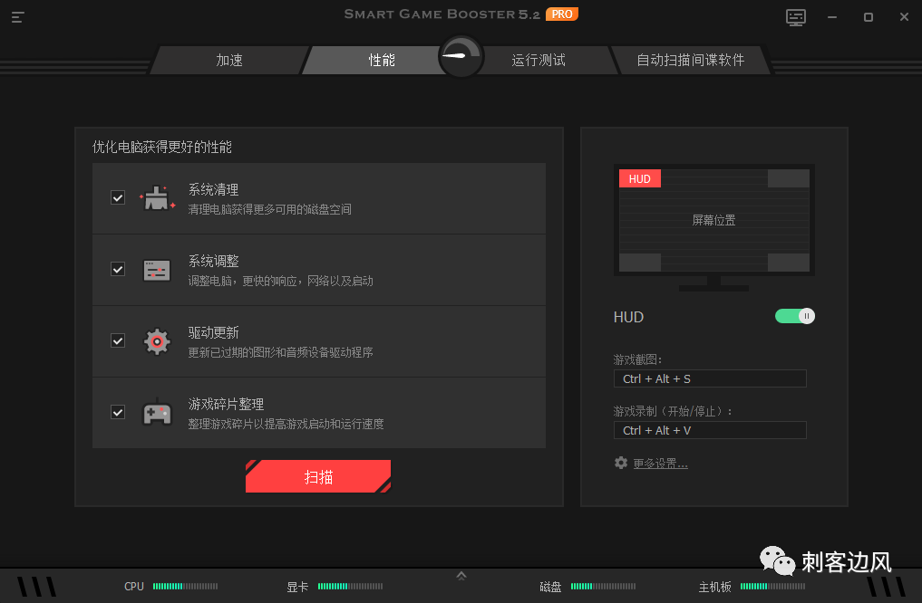Image resolution: width=922 pixels, height=603 pixels.
Task: Click the Driver Update gear icon
Action: pos(157,341)
